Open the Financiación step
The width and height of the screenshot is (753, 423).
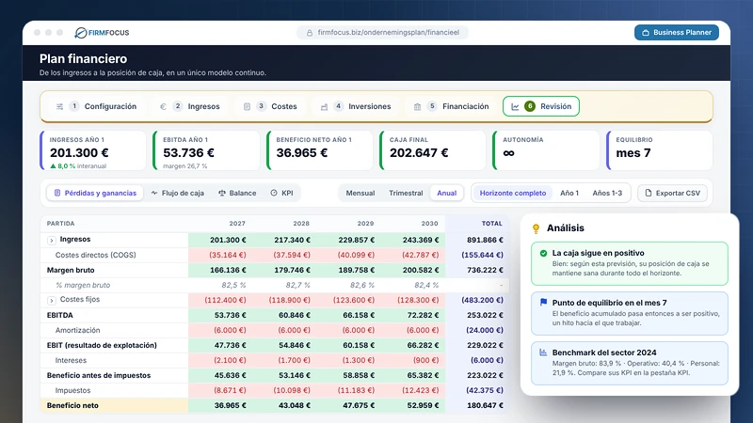pos(452,106)
